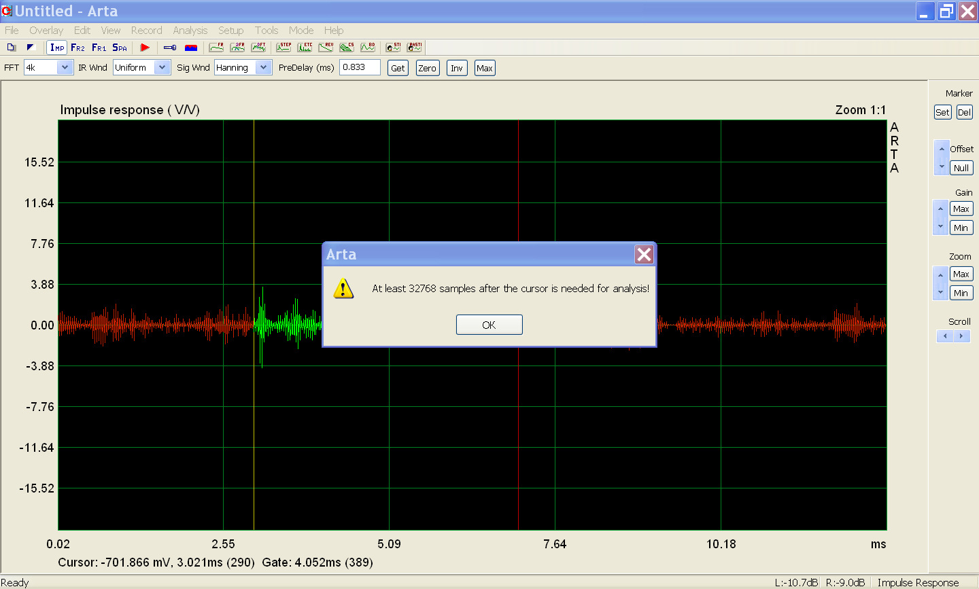
Task: Expand the FFT size dropdown showing 4k
Action: [x=65, y=67]
